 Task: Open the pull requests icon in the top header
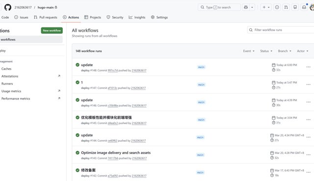[x=286, y=7]
